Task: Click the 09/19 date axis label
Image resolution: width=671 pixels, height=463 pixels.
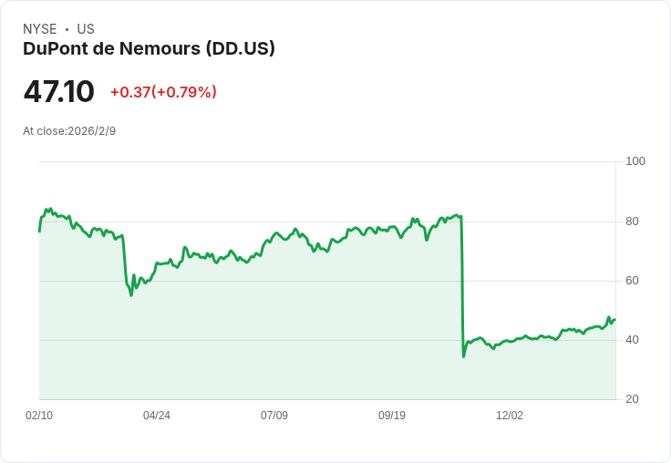Action: tap(392, 416)
